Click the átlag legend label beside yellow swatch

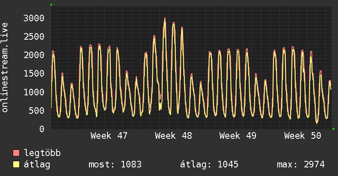tap(37, 165)
